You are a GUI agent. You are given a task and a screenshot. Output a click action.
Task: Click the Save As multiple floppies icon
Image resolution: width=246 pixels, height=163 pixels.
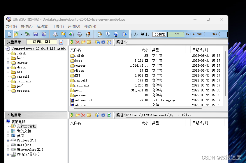tap(44, 34)
